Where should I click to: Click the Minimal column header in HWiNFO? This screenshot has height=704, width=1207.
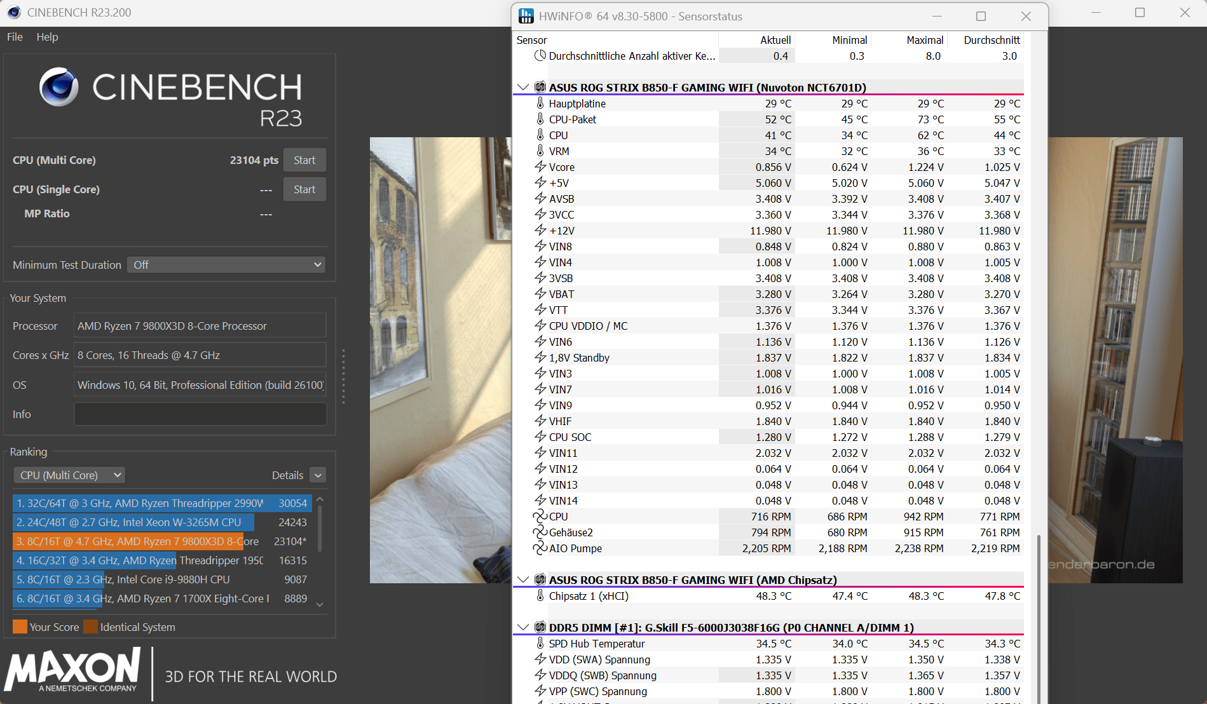pos(833,40)
